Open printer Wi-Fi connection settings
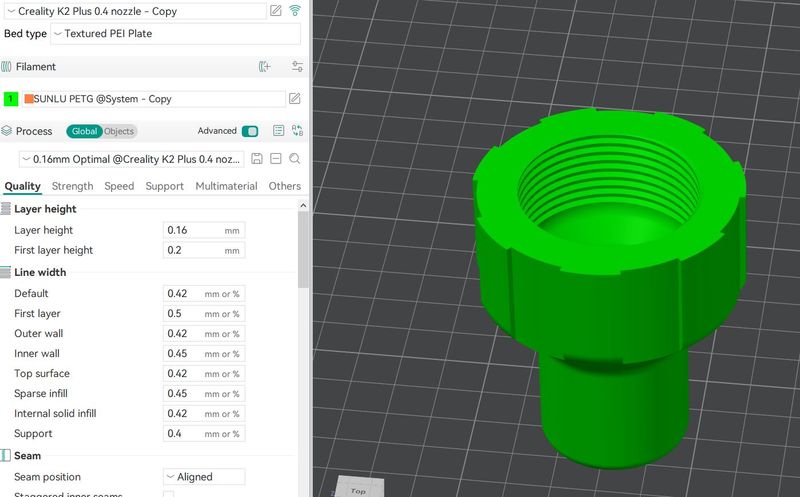The width and height of the screenshot is (800, 497). 295,10
